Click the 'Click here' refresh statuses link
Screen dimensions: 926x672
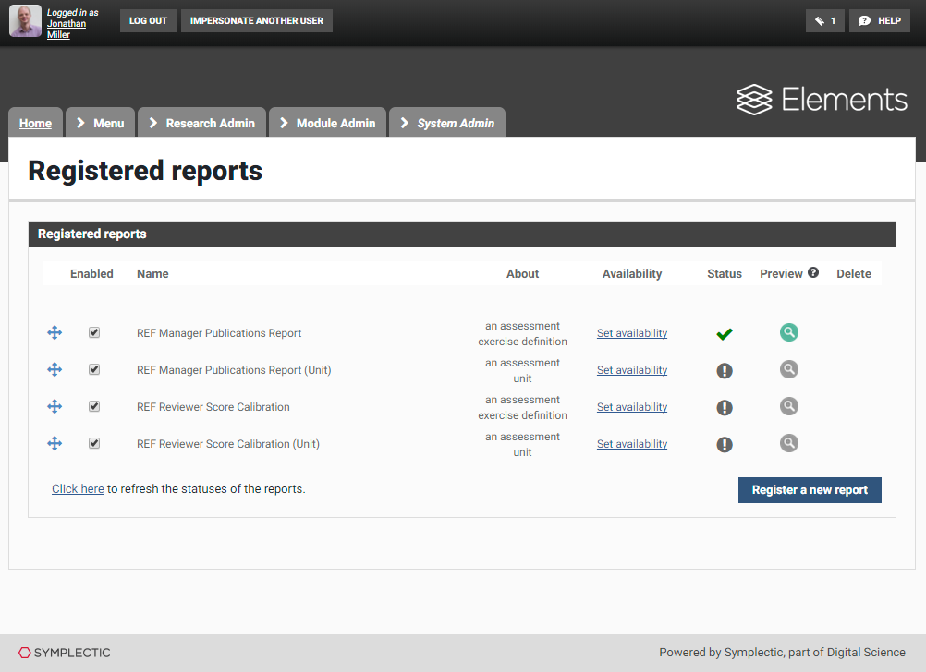(78, 489)
